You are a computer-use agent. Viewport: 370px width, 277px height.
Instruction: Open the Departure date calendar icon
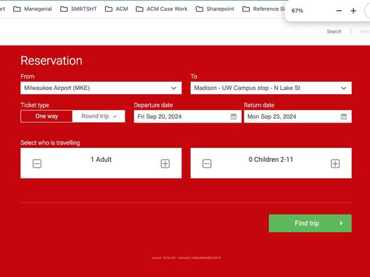(234, 117)
